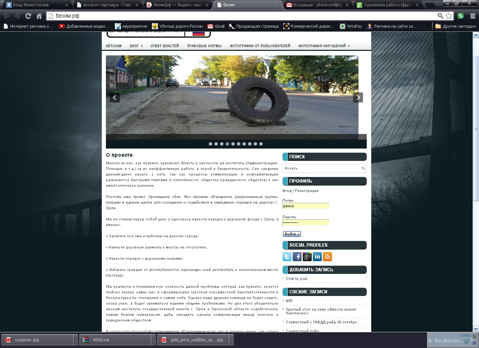Image resolution: width=479 pixels, height=348 pixels.
Task: Open the Chrome menu button
Action: 473,16
